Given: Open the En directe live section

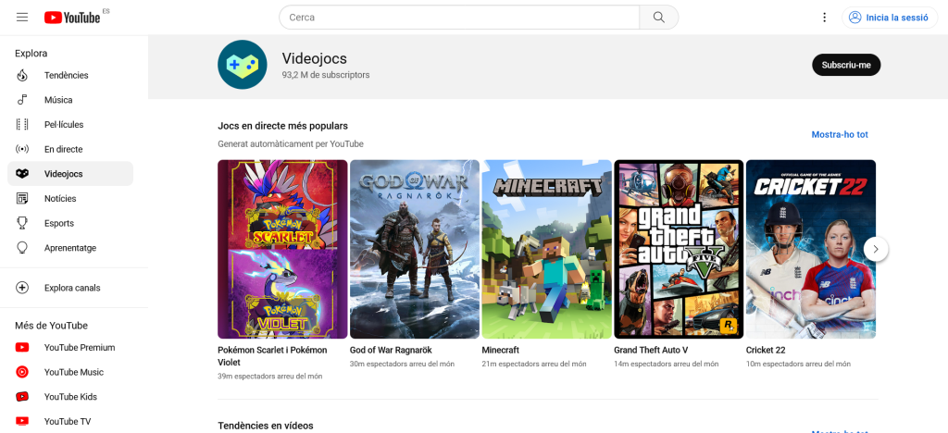Looking at the screenshot, I should [x=63, y=149].
